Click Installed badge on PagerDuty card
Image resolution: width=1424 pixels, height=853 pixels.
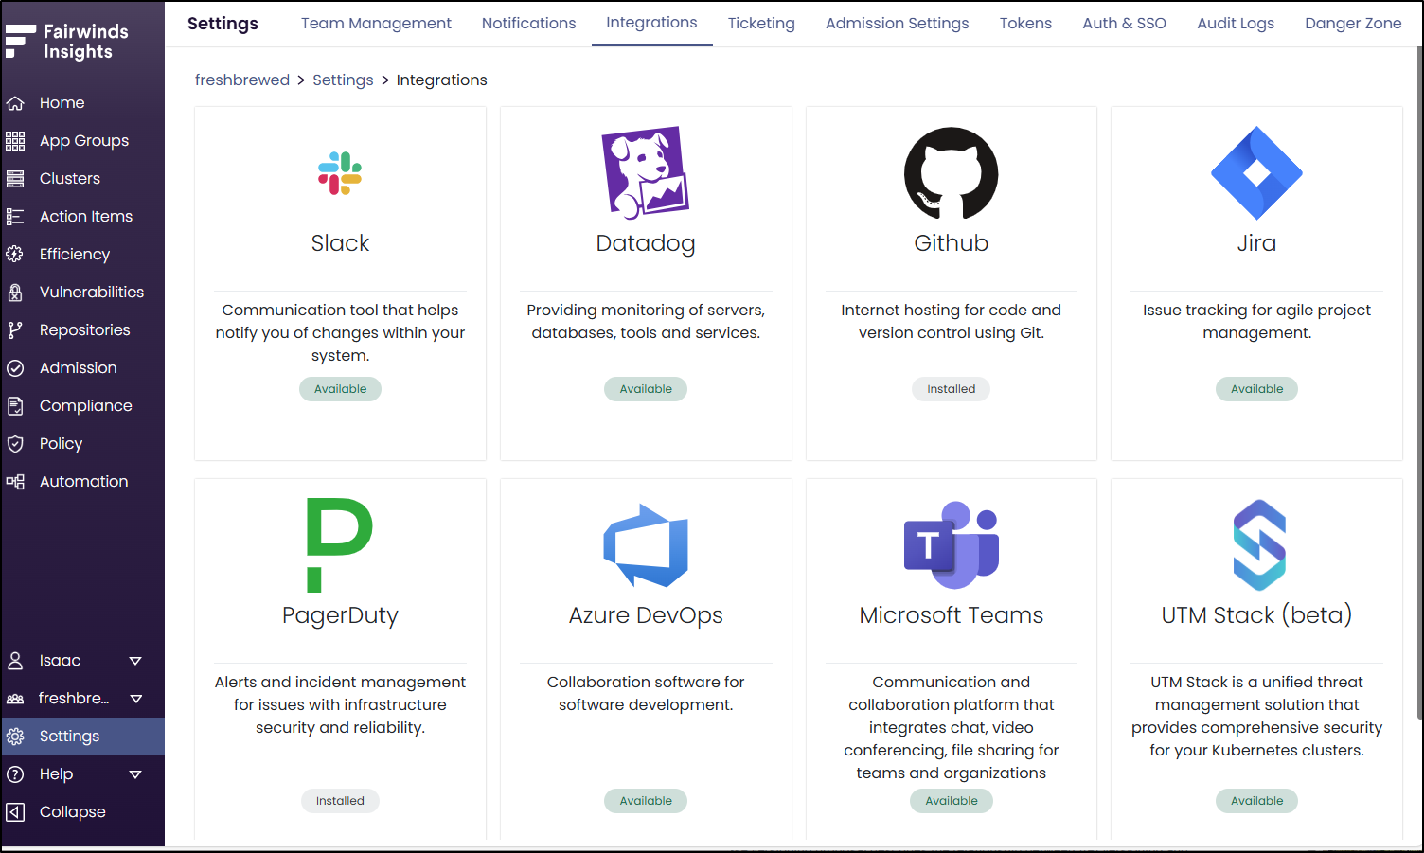340,801
